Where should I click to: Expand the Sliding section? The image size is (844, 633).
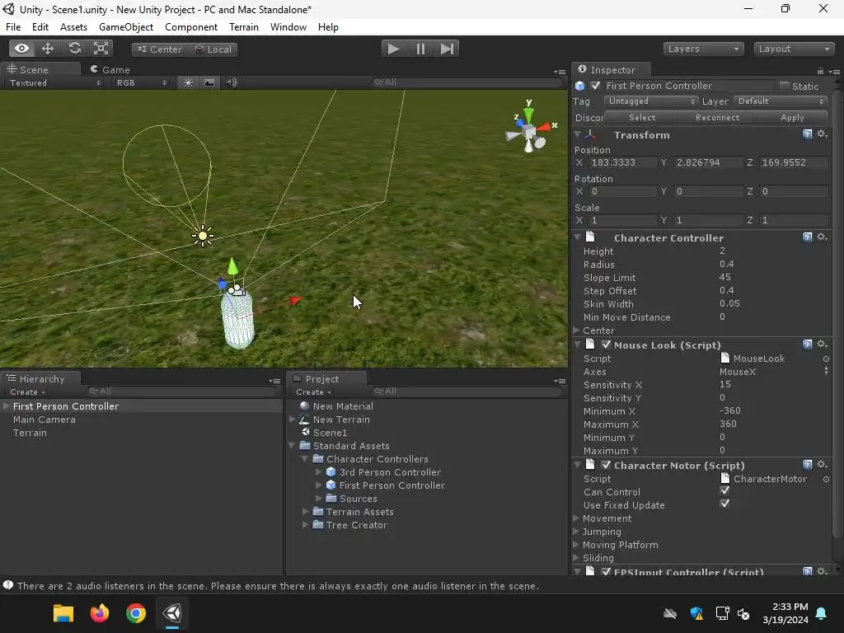pyautogui.click(x=577, y=558)
